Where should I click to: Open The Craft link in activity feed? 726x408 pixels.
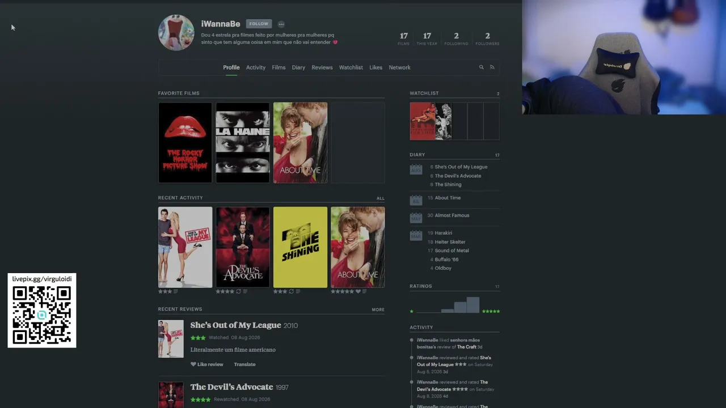(467, 347)
